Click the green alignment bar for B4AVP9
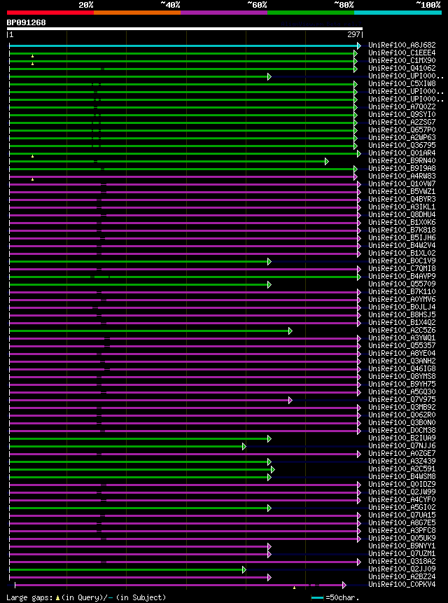The width and height of the screenshot is (448, 603). (183, 277)
